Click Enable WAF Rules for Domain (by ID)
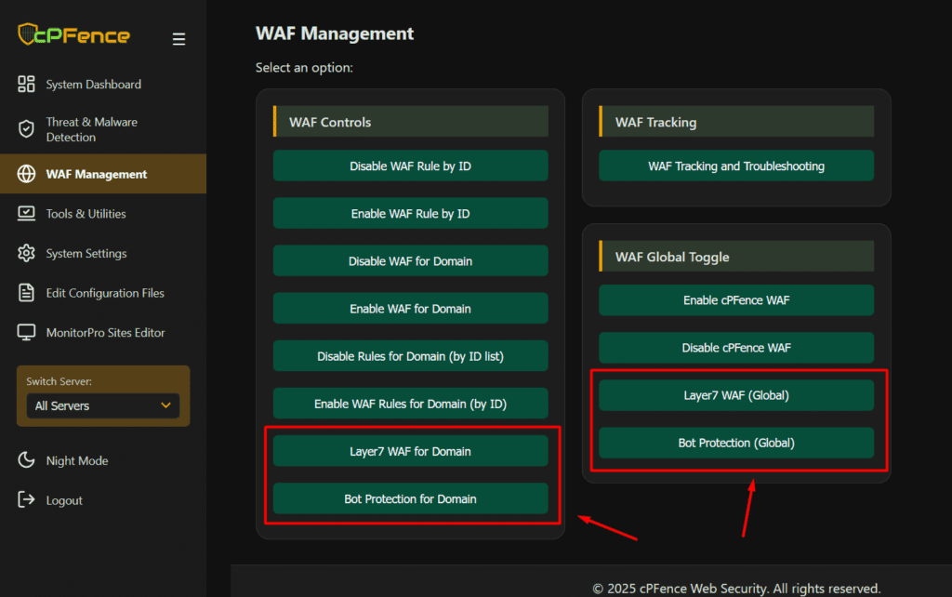The width and height of the screenshot is (952, 597). [x=410, y=404]
